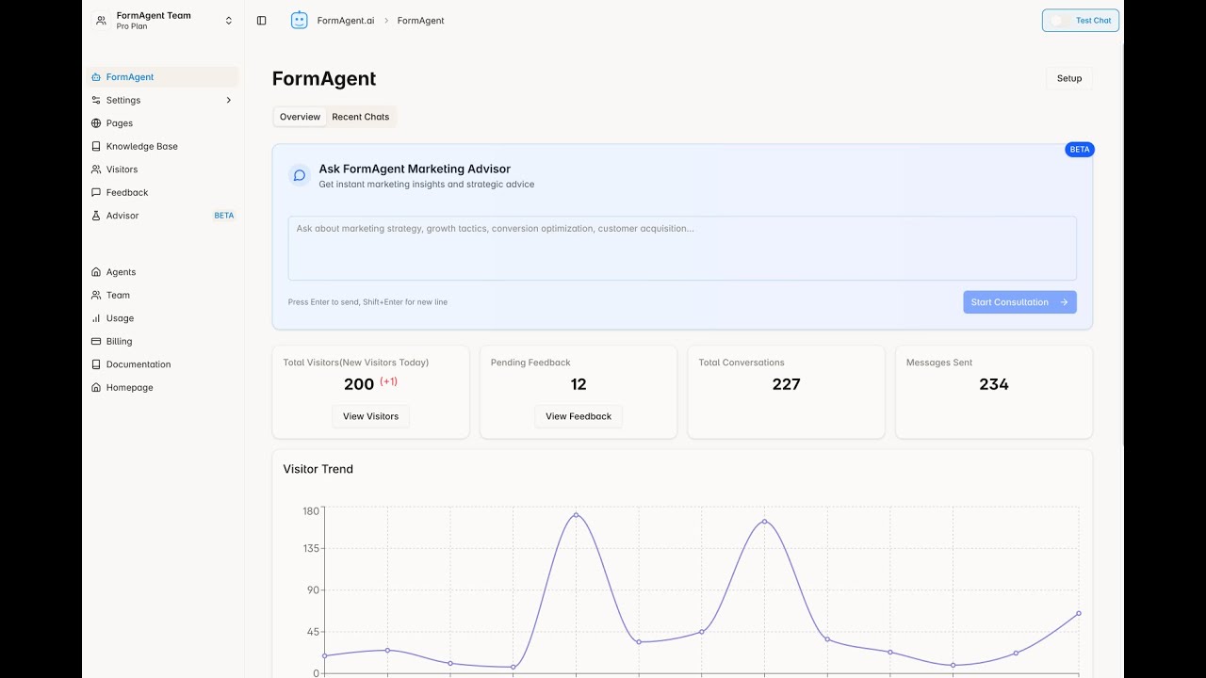Image resolution: width=1206 pixels, height=678 pixels.
Task: Click the Messages Sent value 234
Action: pyautogui.click(x=993, y=384)
